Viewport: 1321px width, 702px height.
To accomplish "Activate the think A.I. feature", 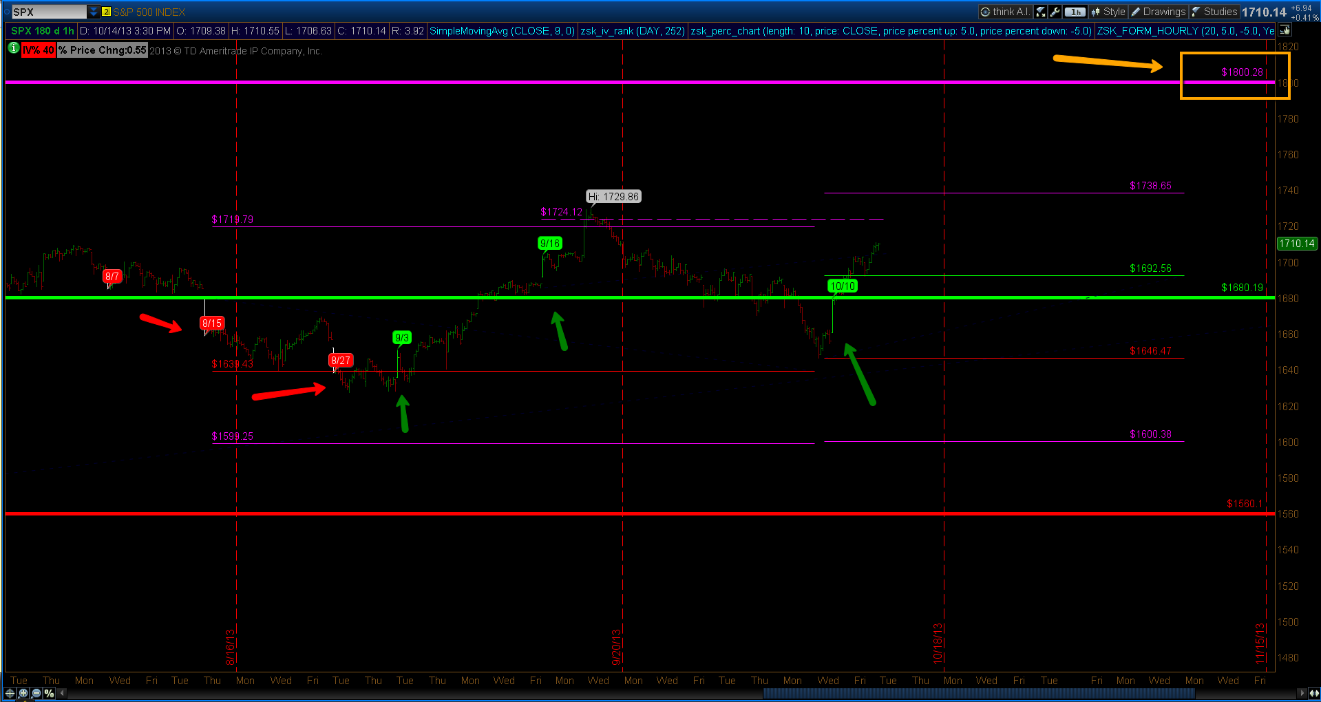I will point(1006,11).
